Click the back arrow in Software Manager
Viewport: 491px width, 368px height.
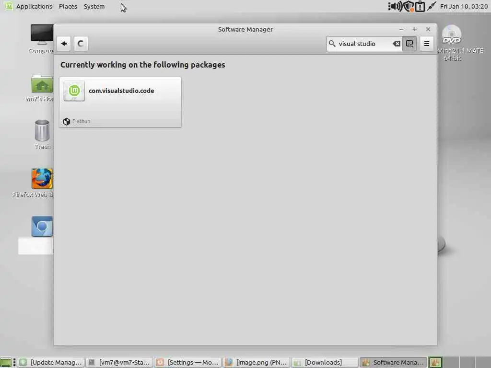[64, 44]
